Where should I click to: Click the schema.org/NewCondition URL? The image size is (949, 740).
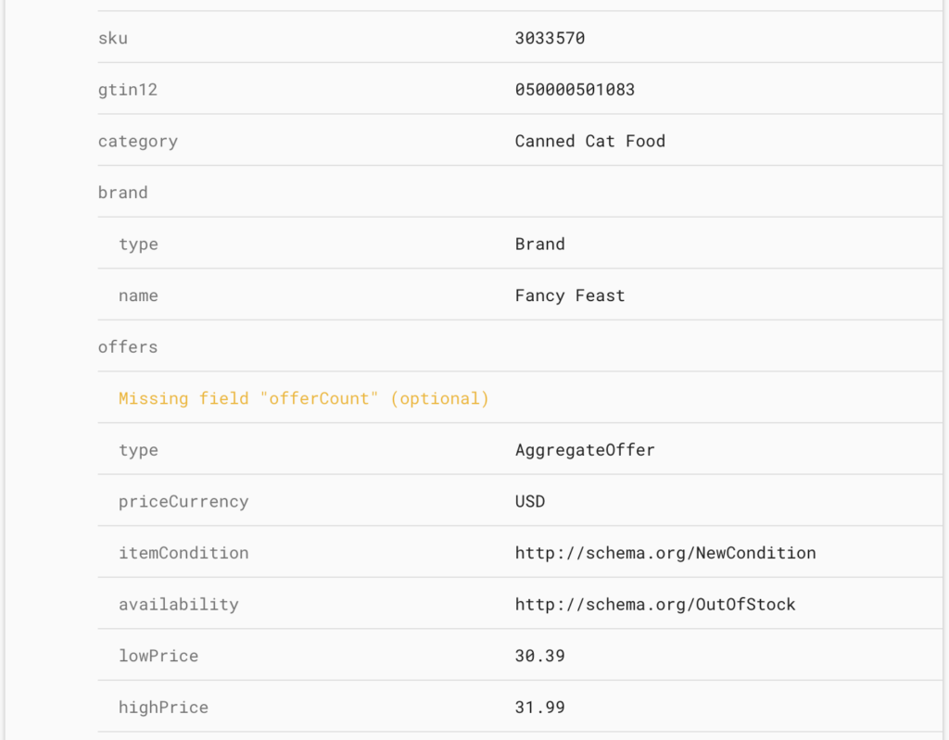(665, 553)
